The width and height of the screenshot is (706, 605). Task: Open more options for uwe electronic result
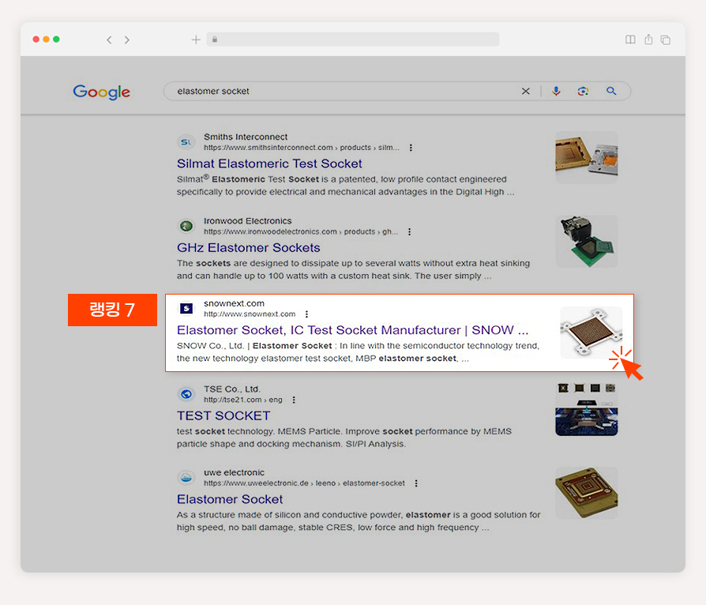(416, 483)
